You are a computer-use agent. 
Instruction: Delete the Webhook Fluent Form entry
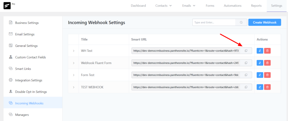coord(267,63)
